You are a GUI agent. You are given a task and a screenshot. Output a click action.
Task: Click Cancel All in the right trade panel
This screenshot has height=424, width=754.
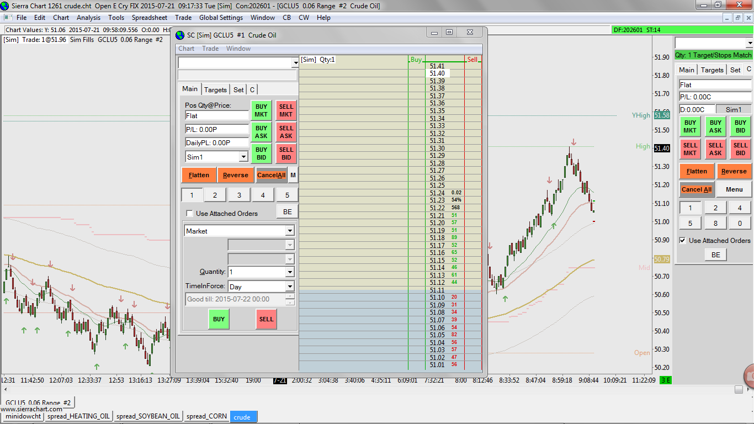click(x=697, y=189)
